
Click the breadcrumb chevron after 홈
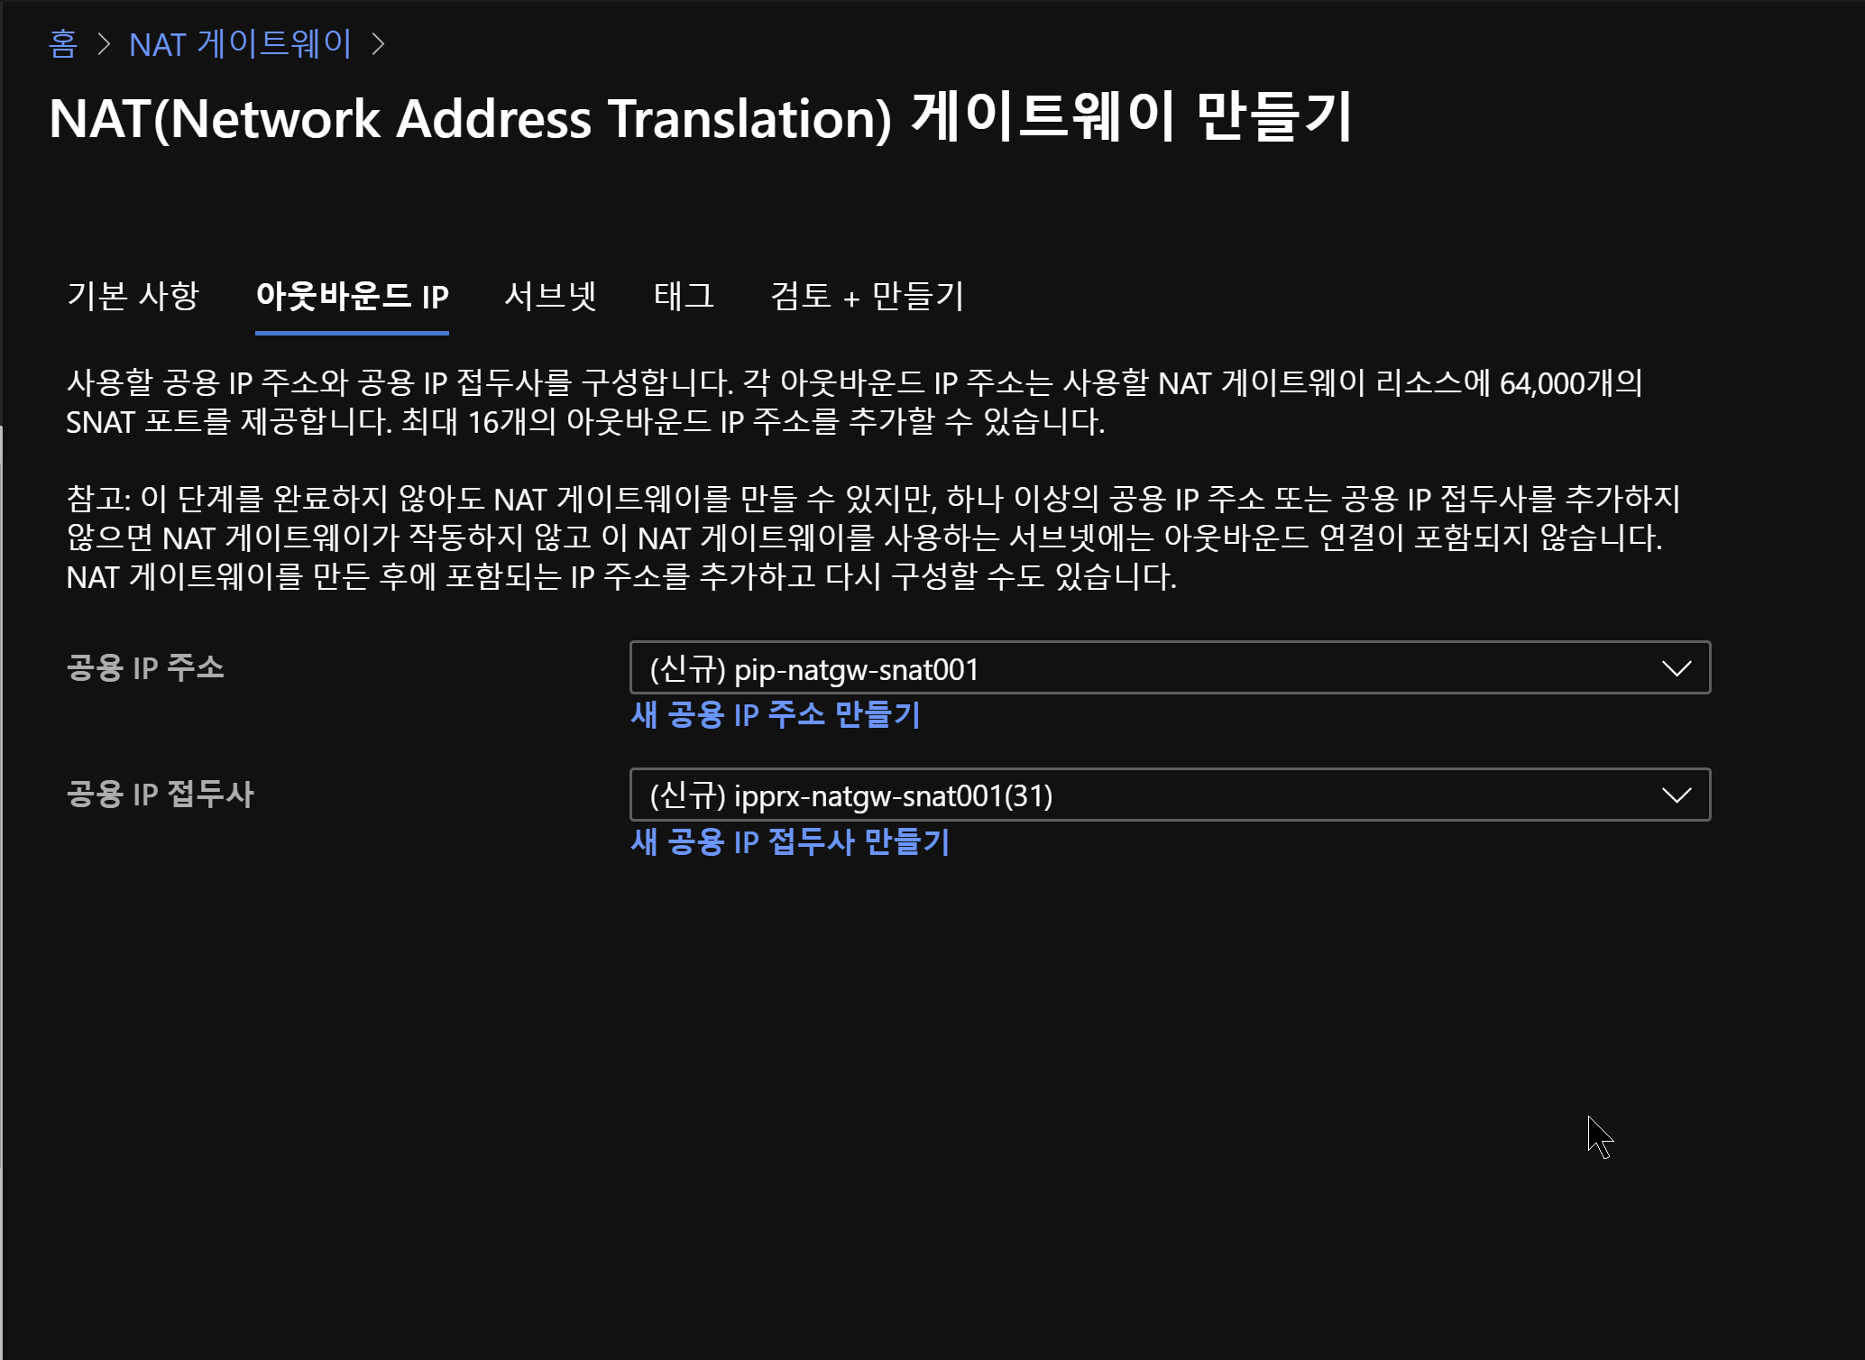click(104, 43)
